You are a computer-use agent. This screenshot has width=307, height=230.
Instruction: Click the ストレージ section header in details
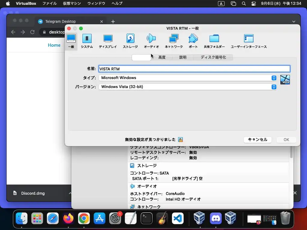[147, 166]
